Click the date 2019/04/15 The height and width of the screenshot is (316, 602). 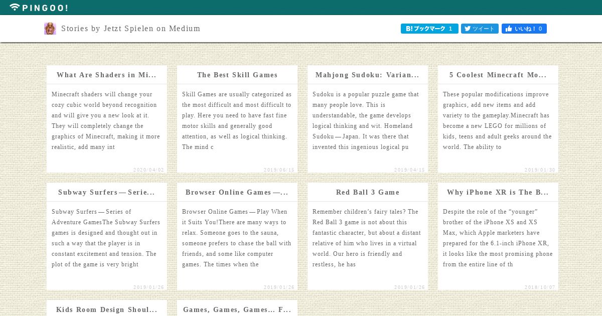point(409,170)
